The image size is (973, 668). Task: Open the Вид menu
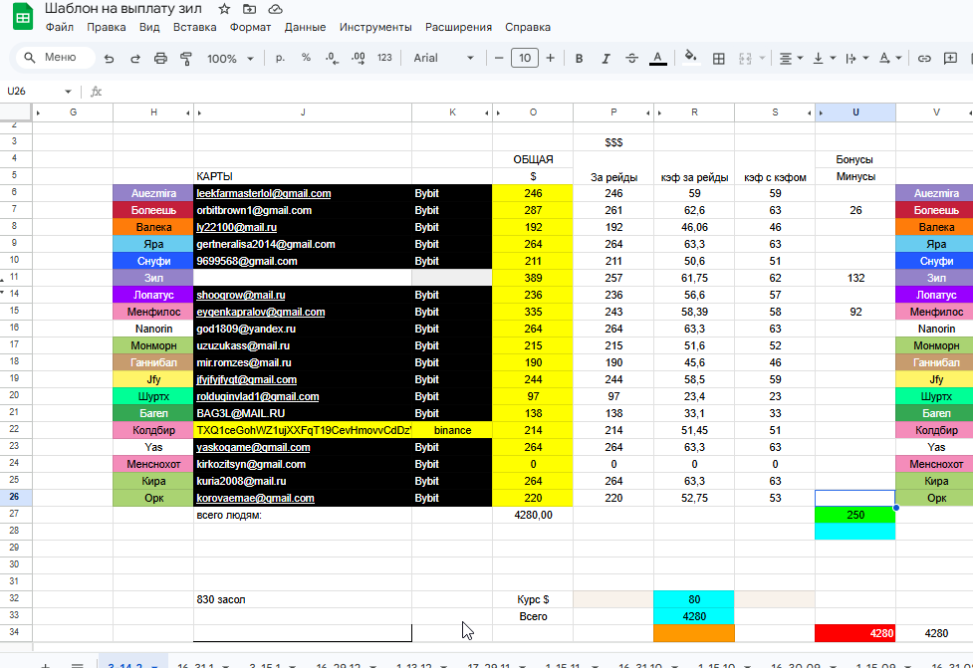click(149, 27)
